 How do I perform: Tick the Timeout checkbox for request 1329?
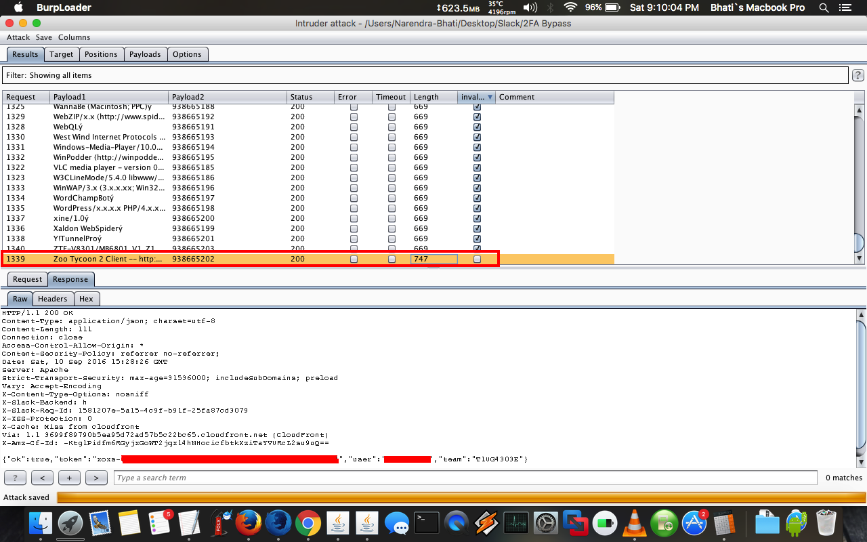(392, 117)
